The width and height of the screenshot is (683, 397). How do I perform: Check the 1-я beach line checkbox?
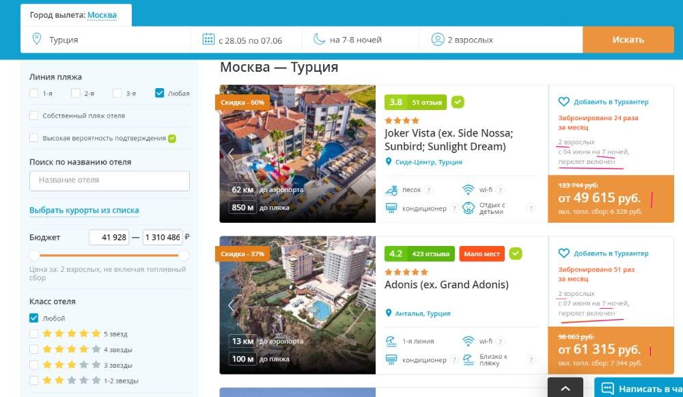[34, 93]
